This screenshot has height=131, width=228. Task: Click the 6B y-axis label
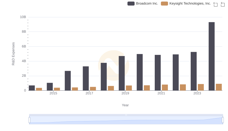click(x=24, y=46)
